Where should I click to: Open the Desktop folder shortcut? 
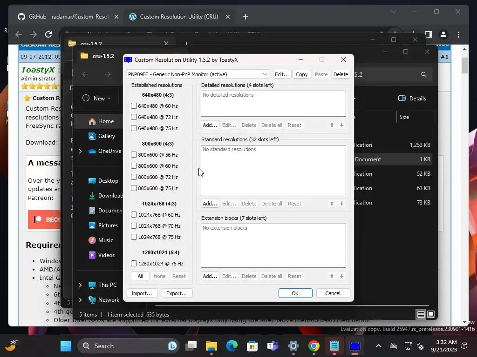tap(103, 181)
